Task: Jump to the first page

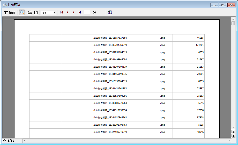Action: [x=62, y=12]
